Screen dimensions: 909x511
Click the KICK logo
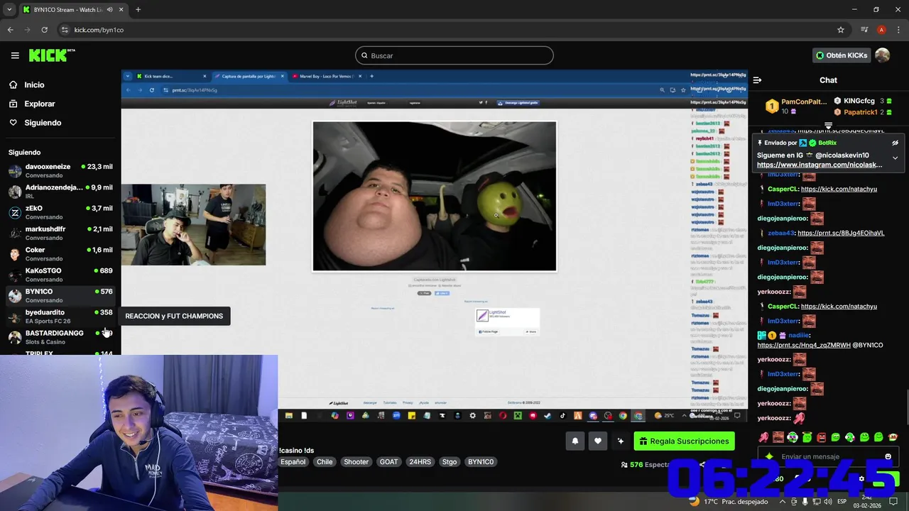click(x=51, y=55)
